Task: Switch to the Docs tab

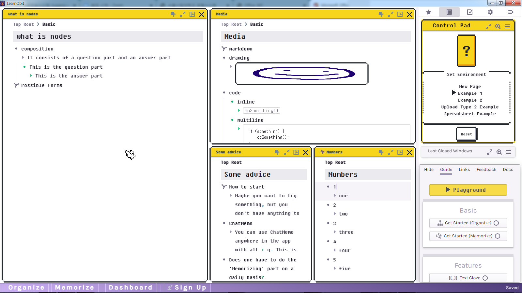Action: [508, 170]
